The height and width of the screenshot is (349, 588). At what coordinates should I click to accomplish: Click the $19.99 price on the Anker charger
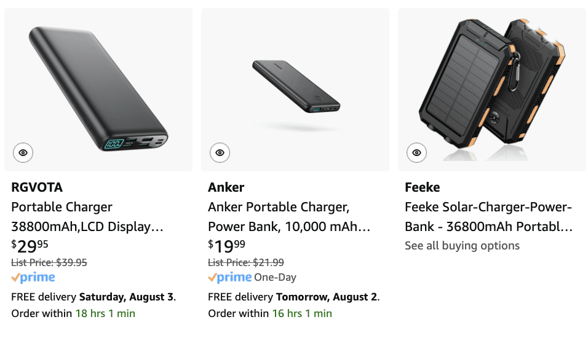pos(227,246)
